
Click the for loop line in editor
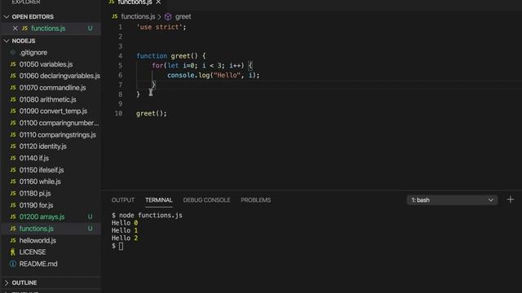[202, 65]
